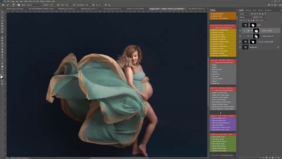Select the Pen tool
This screenshot has height=159, width=282.
(2, 55)
